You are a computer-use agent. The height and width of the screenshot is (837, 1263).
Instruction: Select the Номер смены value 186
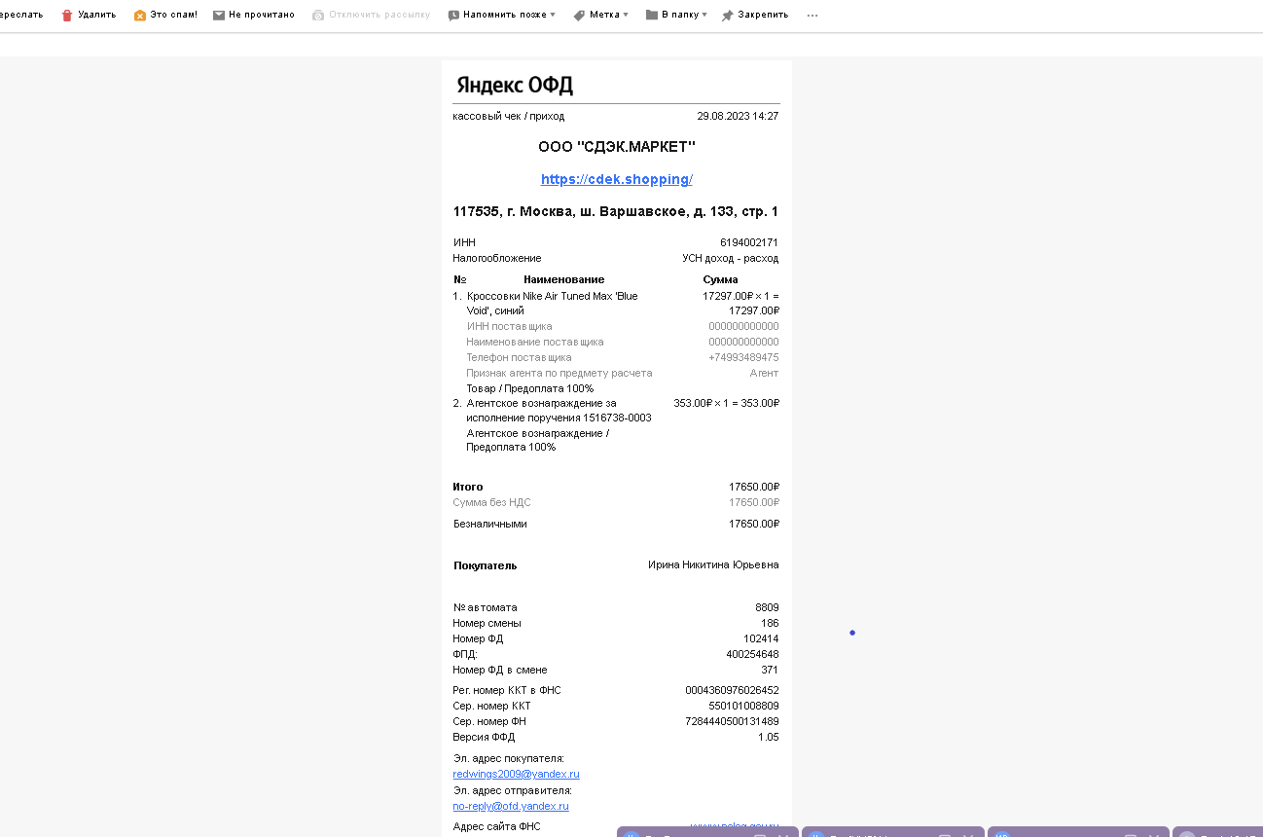pos(770,623)
